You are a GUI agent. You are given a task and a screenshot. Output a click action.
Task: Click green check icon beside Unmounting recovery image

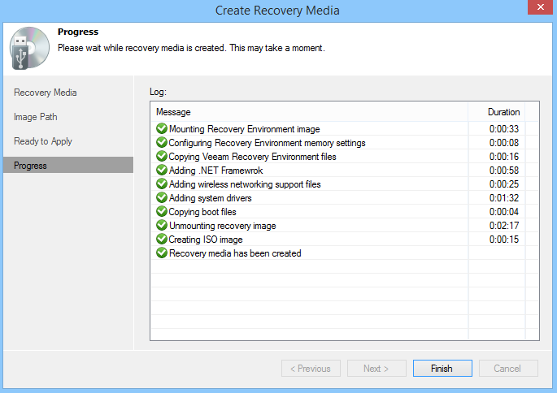162,225
